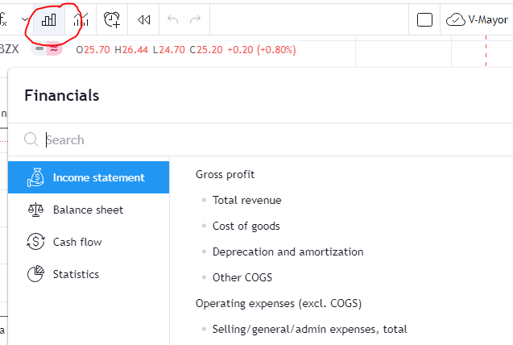Viewport: 513px width, 345px height.
Task: Toggle the layout square checkbox in toolbar
Action: coord(425,19)
